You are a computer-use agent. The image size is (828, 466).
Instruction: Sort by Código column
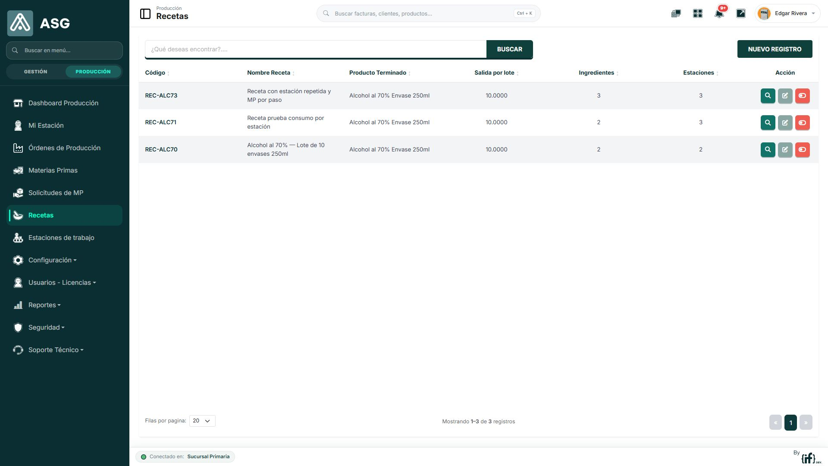click(157, 72)
